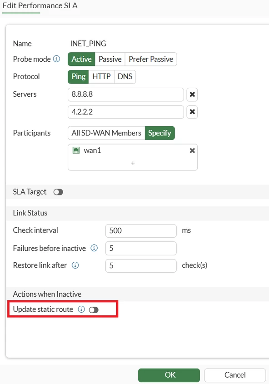Select Passive probe mode
Screen dimensions: 269x384
(x=110, y=59)
